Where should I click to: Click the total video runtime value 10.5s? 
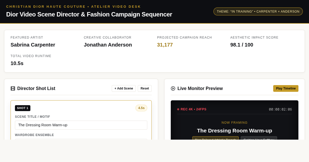[x=17, y=63]
